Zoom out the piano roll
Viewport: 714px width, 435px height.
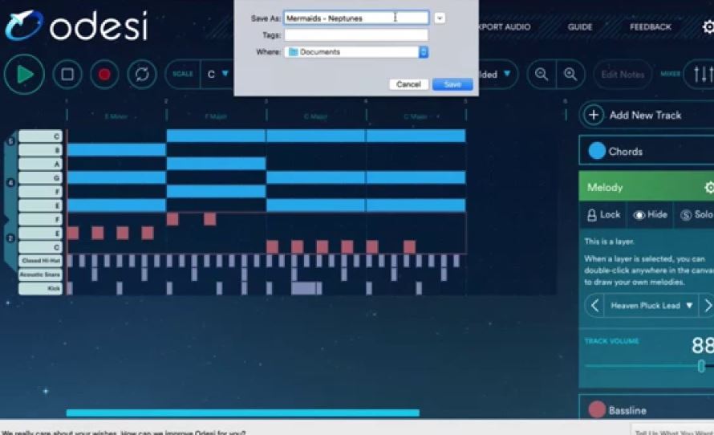point(542,75)
